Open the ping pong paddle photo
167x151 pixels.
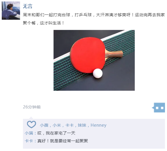94,60
